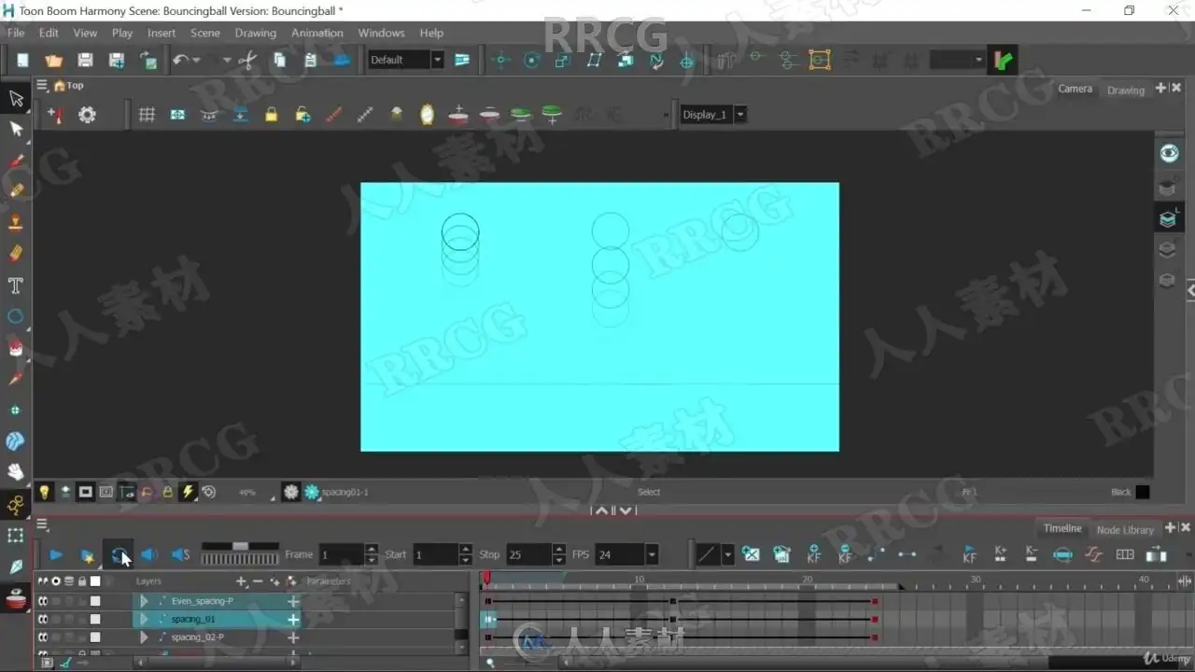Select the Pencil tool
The height and width of the screenshot is (672, 1195).
click(16, 190)
